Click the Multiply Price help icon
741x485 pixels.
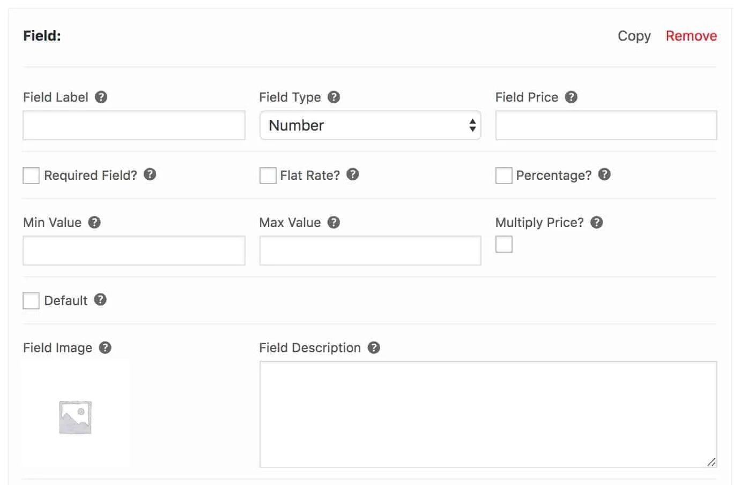[x=596, y=222]
